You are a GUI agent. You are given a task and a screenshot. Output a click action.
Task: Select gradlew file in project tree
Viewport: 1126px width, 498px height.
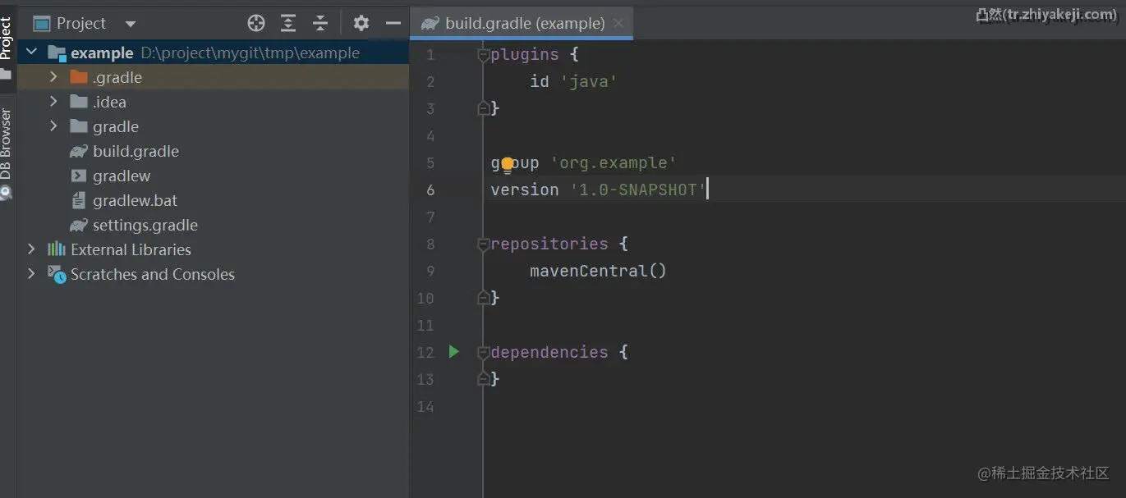click(214, 176)
